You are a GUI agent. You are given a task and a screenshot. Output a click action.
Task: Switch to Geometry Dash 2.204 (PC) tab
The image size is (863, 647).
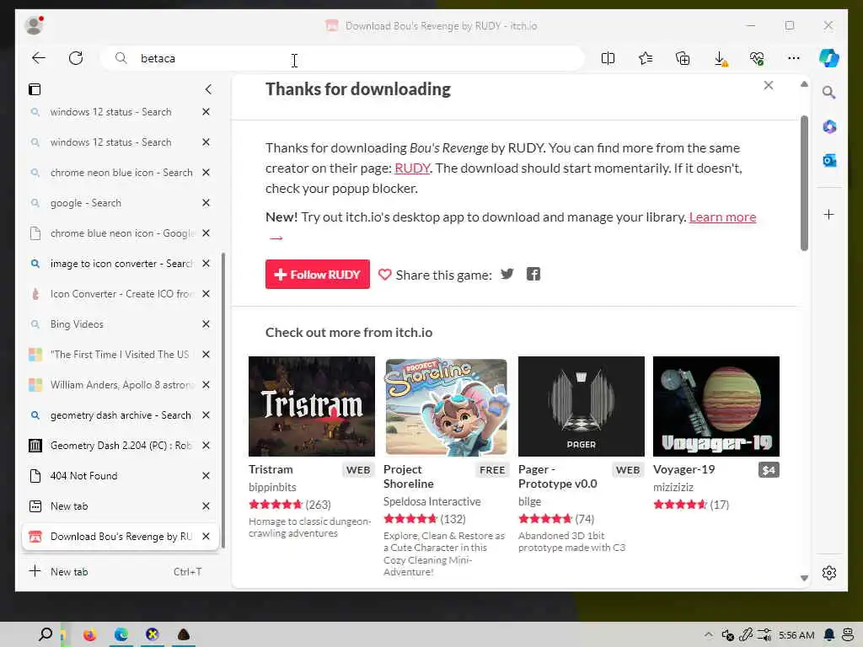point(121,445)
